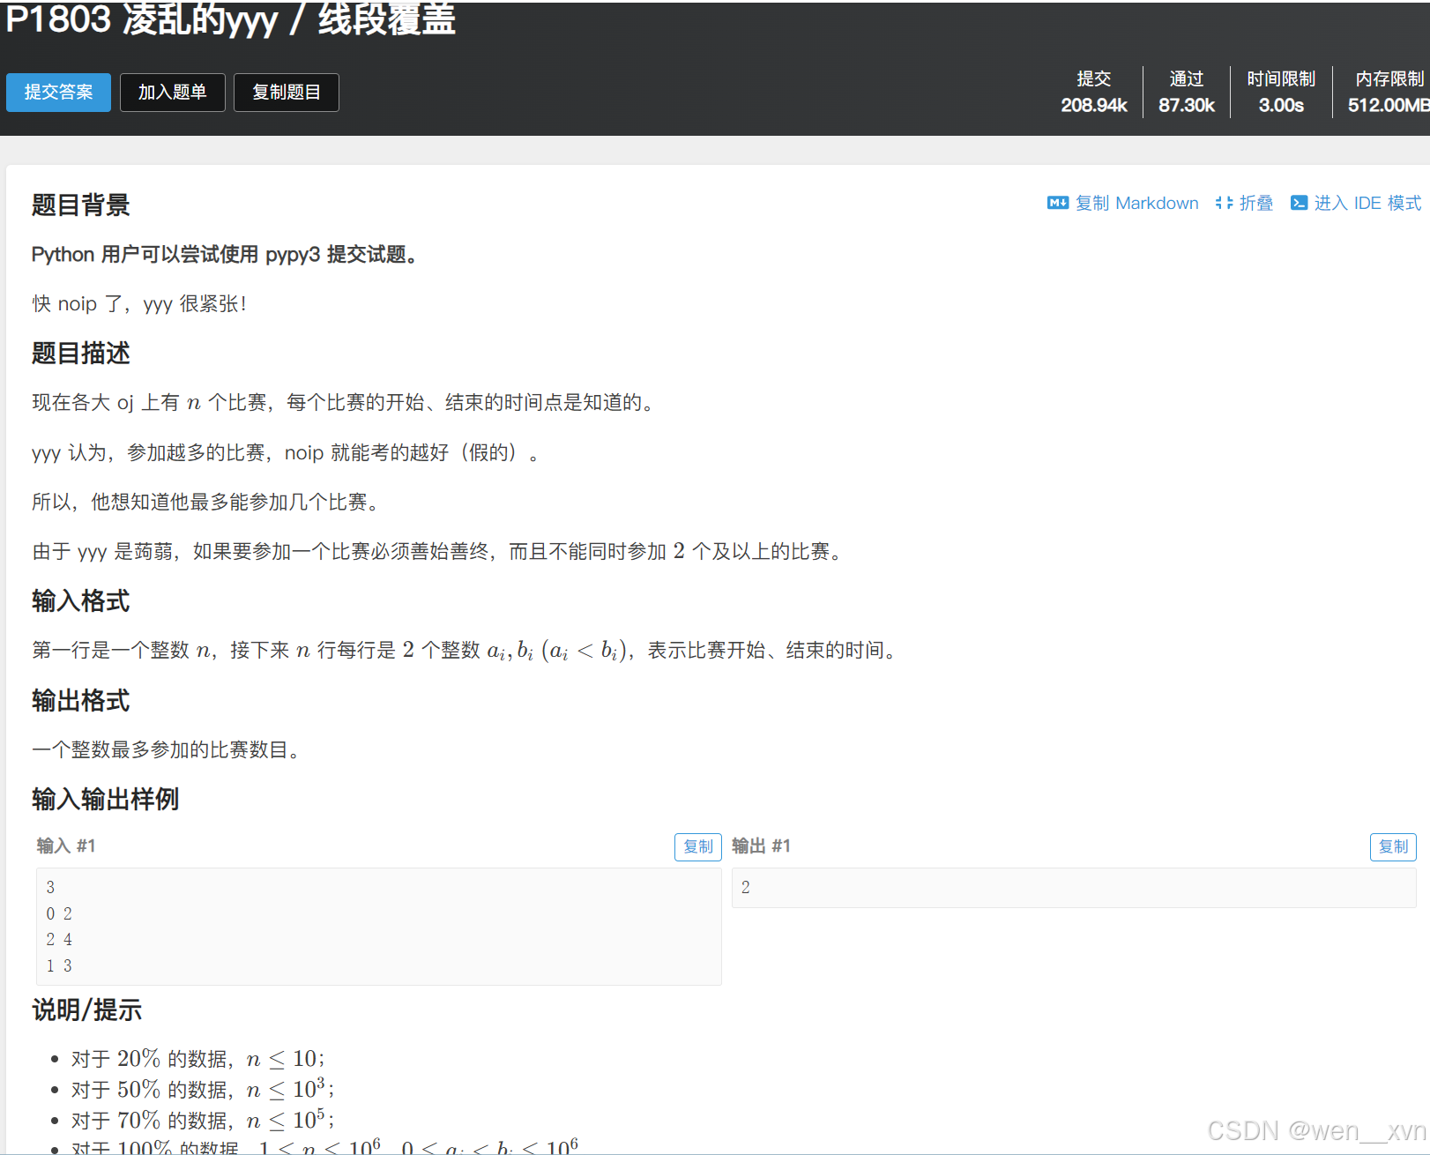Image resolution: width=1430 pixels, height=1155 pixels.
Task: Click the 复制题目 button
Action: tap(286, 92)
